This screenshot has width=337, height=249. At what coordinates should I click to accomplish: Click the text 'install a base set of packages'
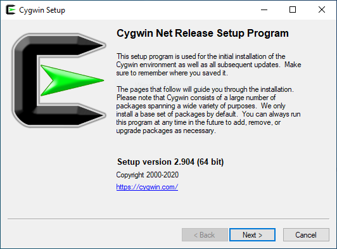click(x=176, y=114)
